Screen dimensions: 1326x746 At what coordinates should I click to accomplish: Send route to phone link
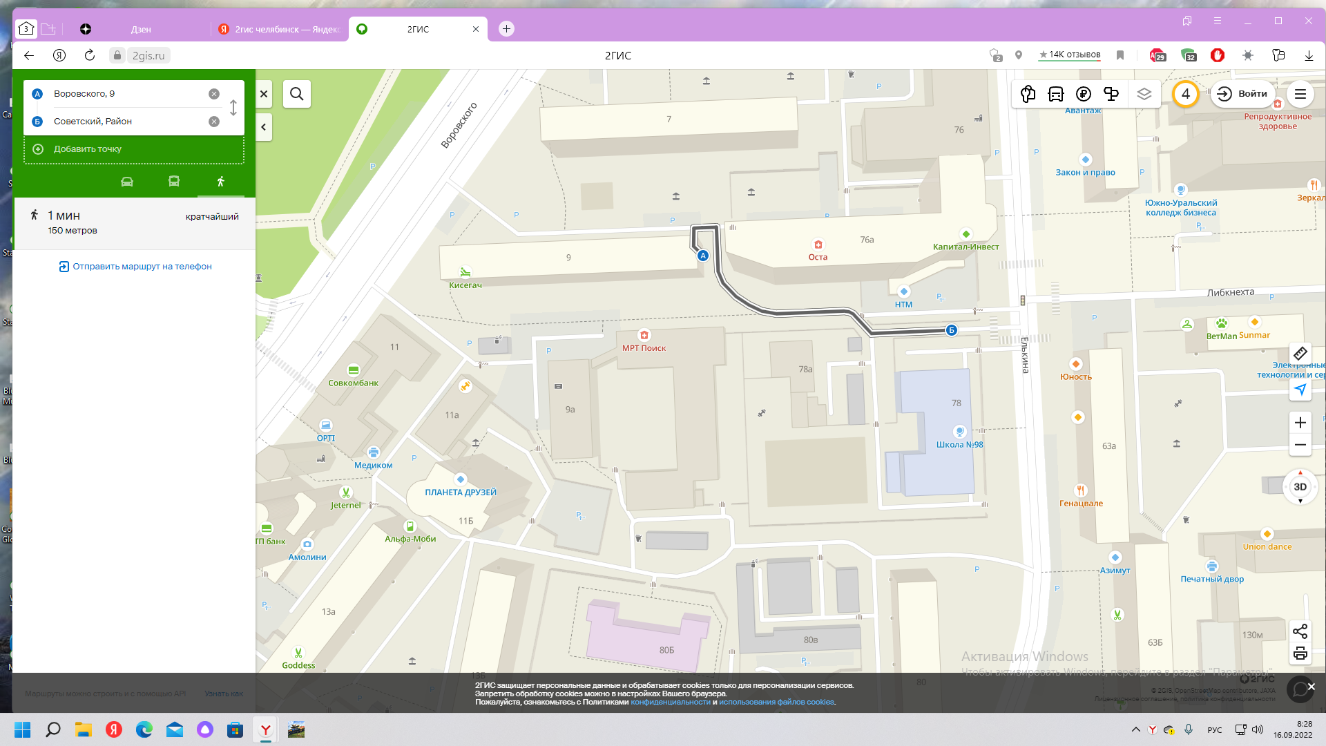click(135, 267)
